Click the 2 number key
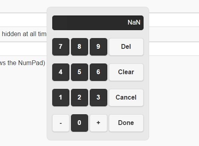The image size is (199, 146). pyautogui.click(x=79, y=98)
